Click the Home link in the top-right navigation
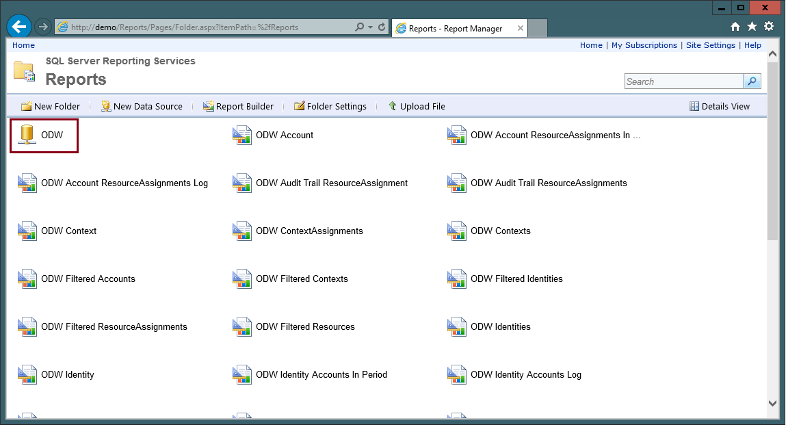 click(591, 45)
